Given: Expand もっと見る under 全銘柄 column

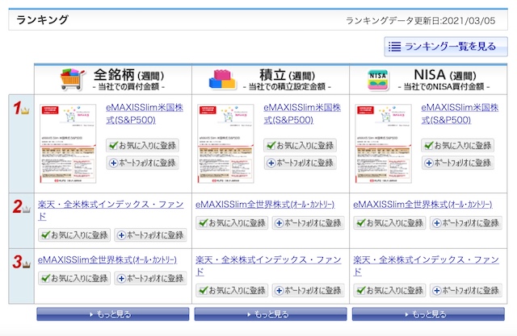Looking at the screenshot, I should point(112,314).
